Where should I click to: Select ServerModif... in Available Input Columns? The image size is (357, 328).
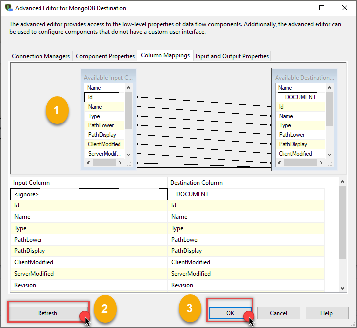[105, 154]
